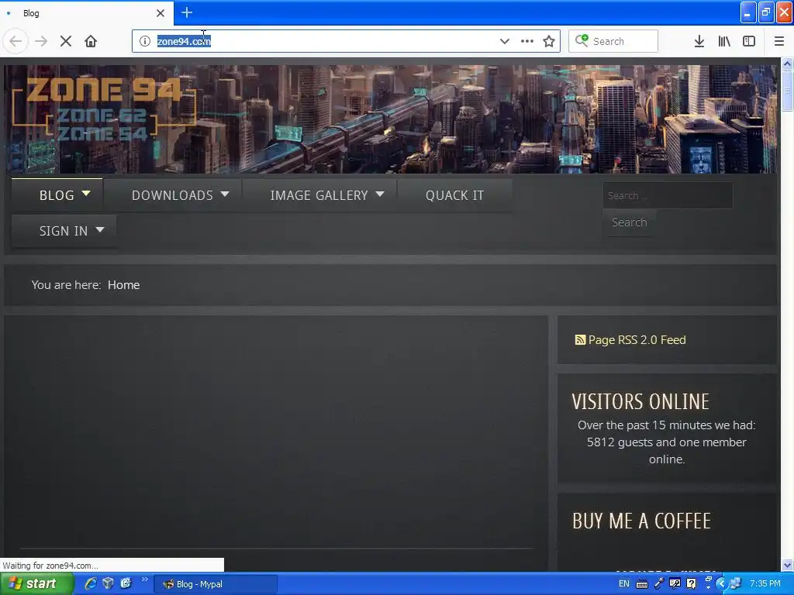Click the Home breadcrumb link
This screenshot has width=794, height=595.
point(123,285)
